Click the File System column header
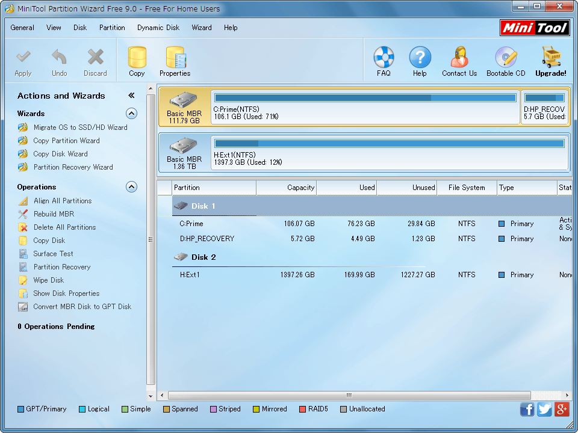 [467, 188]
